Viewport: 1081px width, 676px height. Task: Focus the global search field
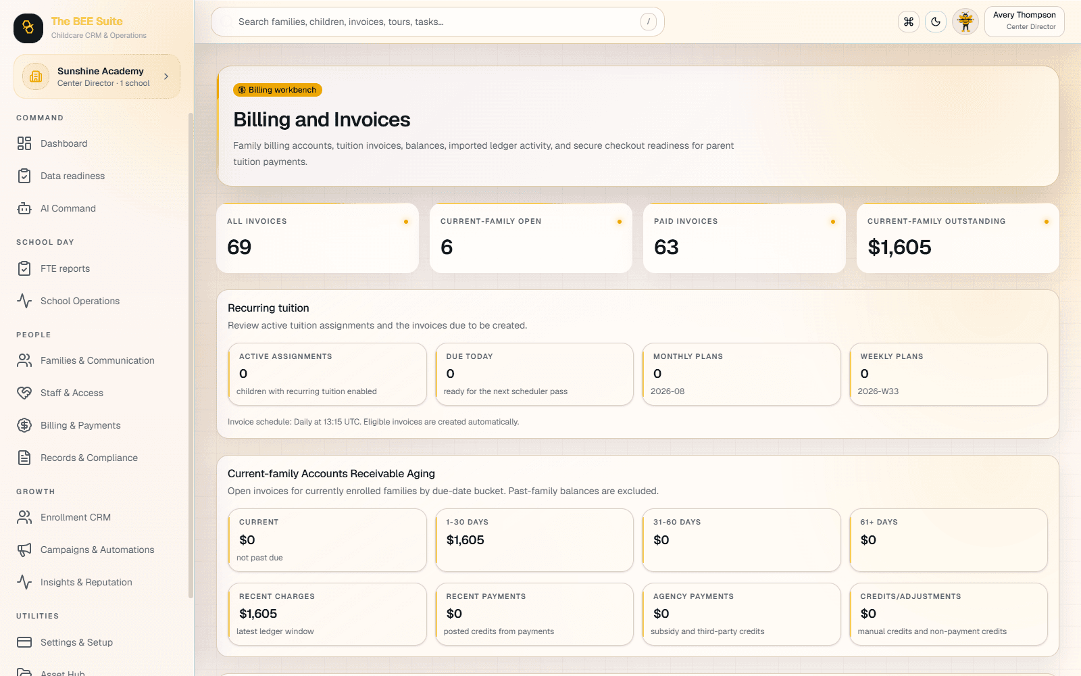(438, 22)
